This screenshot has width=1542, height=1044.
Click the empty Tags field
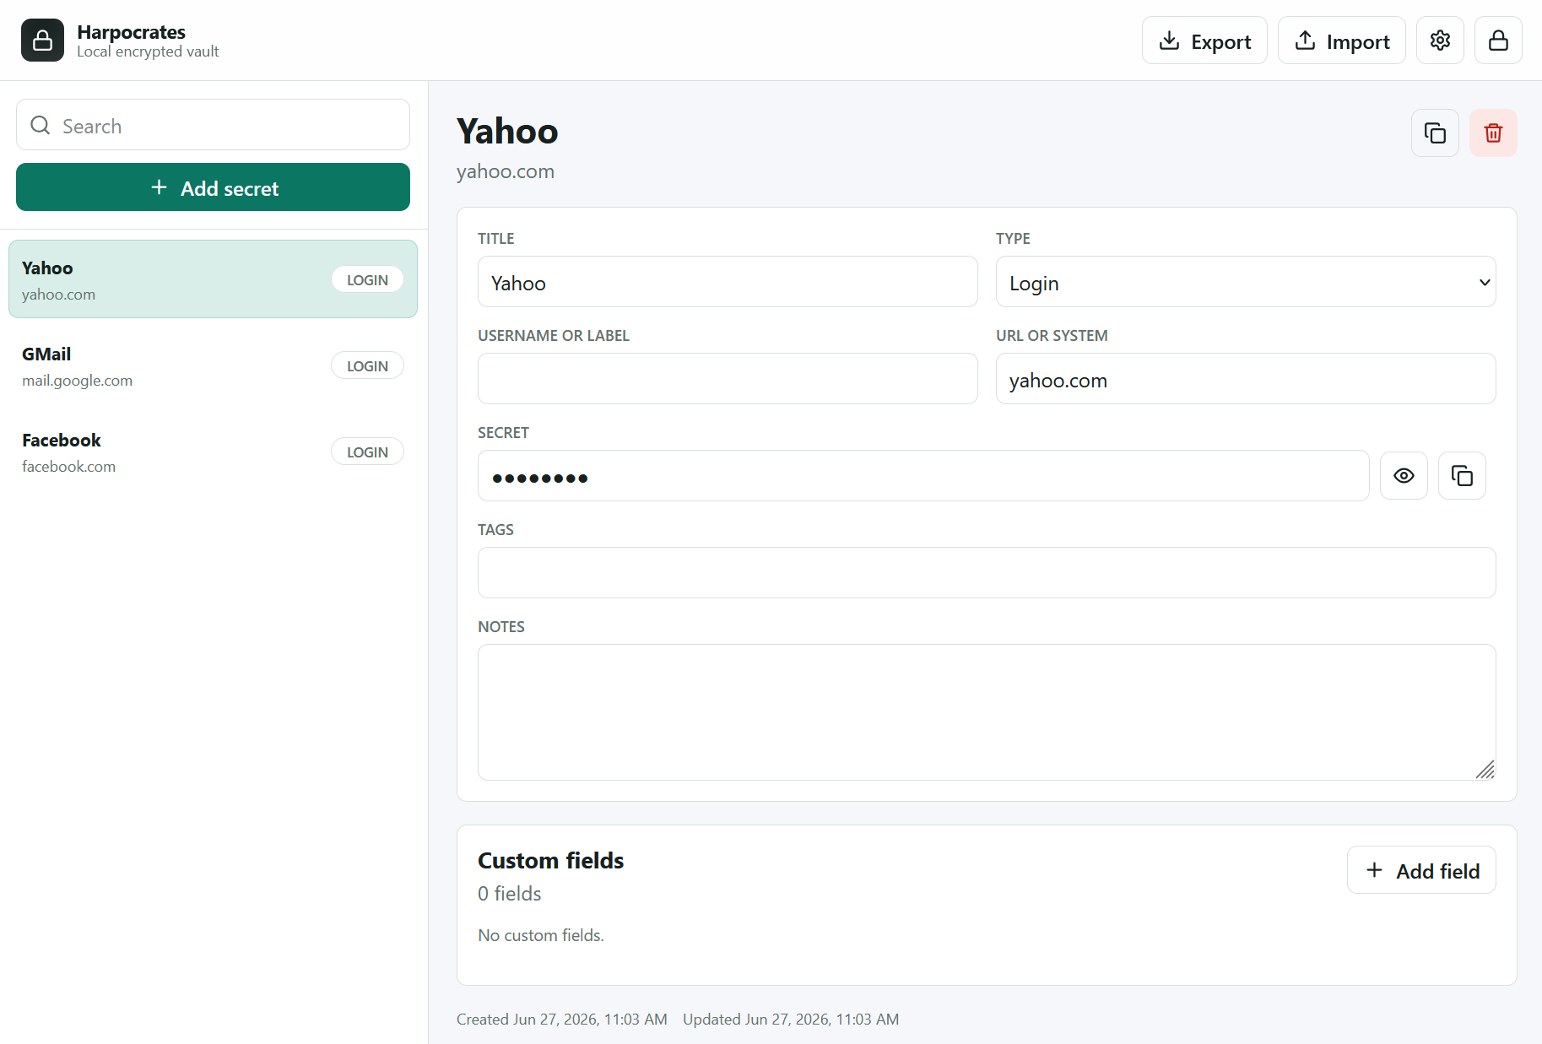tap(987, 573)
